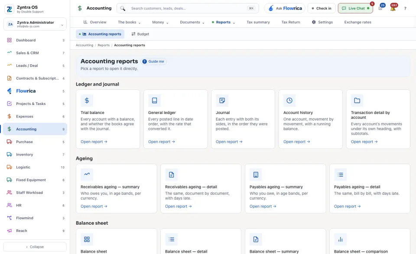Open report for Journal

click(229, 142)
